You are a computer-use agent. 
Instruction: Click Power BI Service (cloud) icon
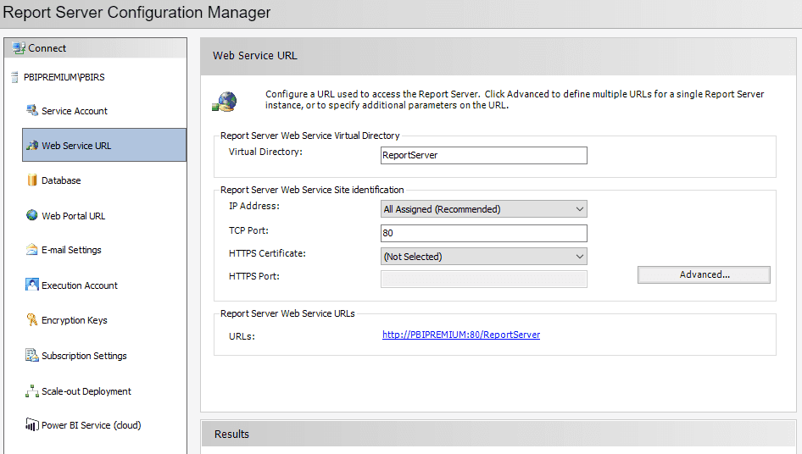pyautogui.click(x=31, y=424)
